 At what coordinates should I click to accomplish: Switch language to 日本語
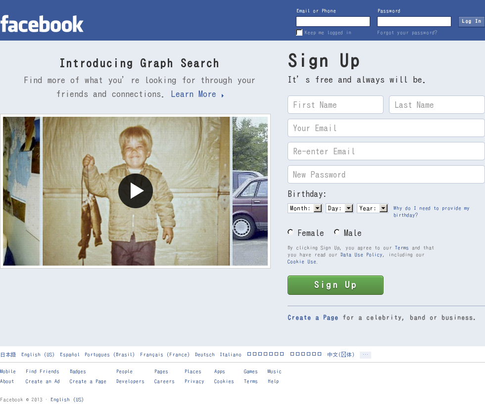click(8, 355)
